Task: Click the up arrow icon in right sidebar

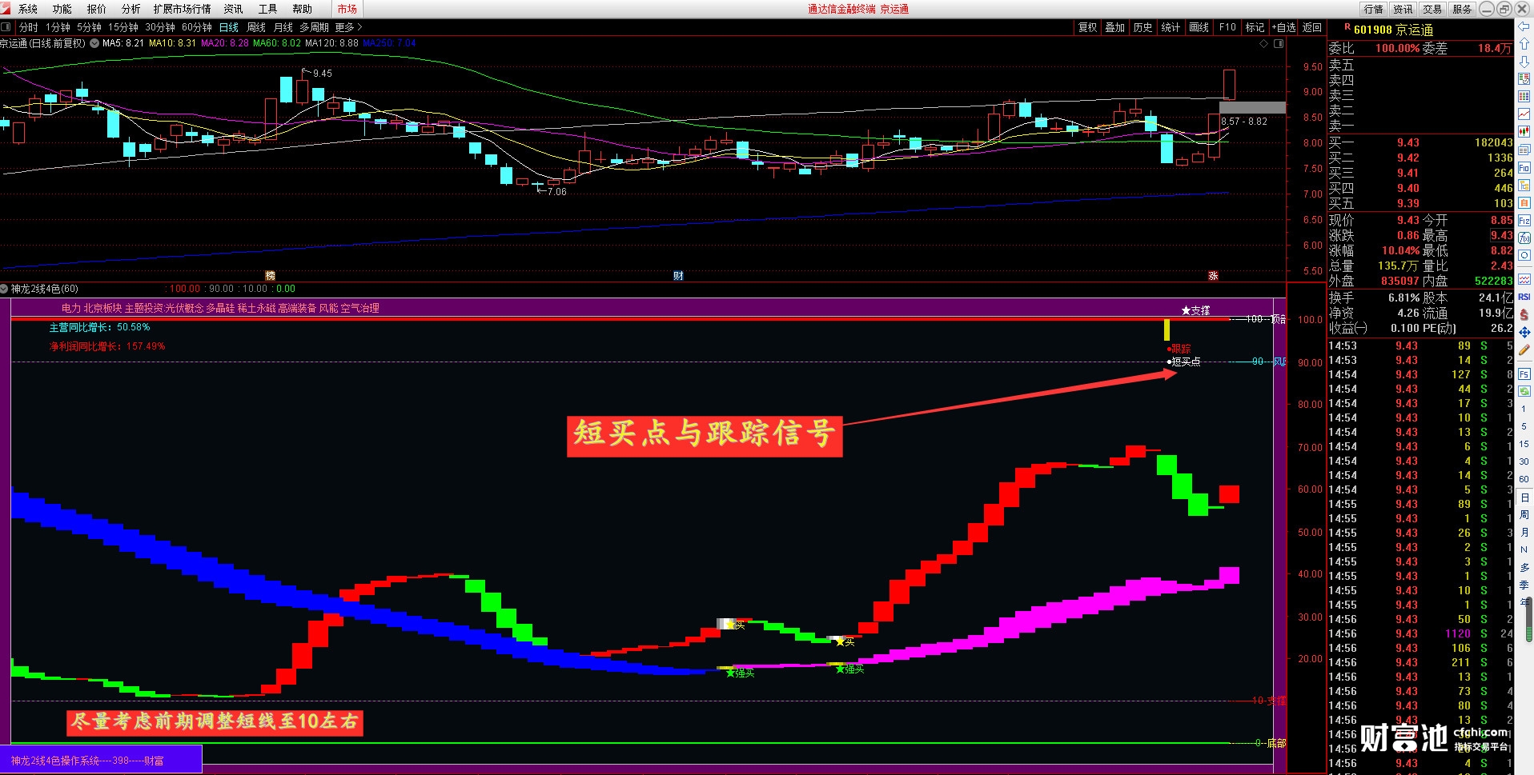Action: coord(1524,44)
